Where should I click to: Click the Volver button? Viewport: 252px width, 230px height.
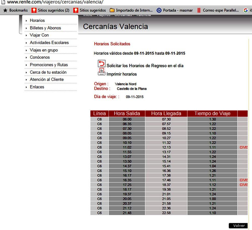[x=238, y=226]
